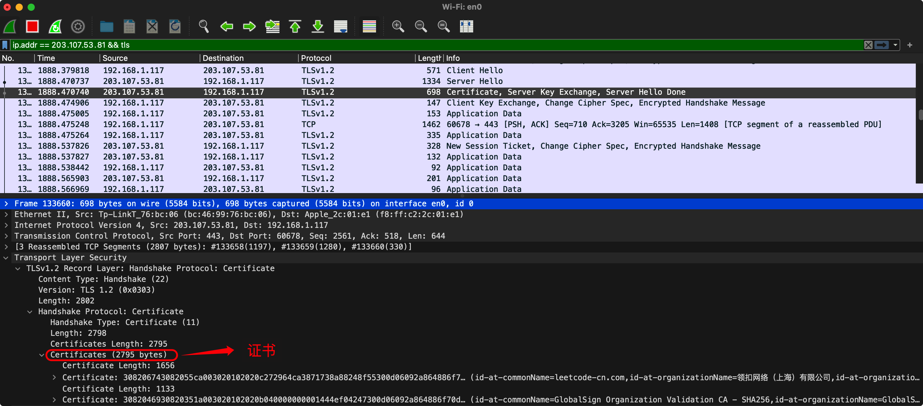Select the Client Key Exchange packet row
Screen dimensions: 923x406
point(459,103)
